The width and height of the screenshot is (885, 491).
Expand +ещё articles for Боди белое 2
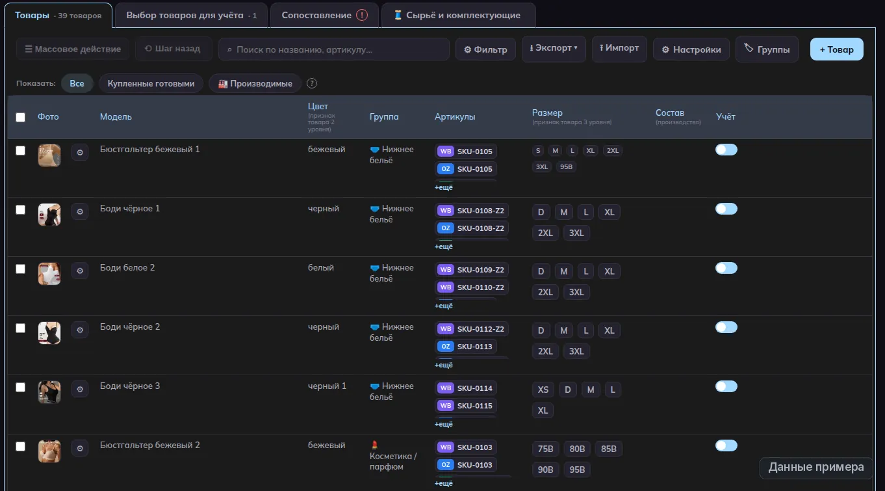[x=444, y=306]
